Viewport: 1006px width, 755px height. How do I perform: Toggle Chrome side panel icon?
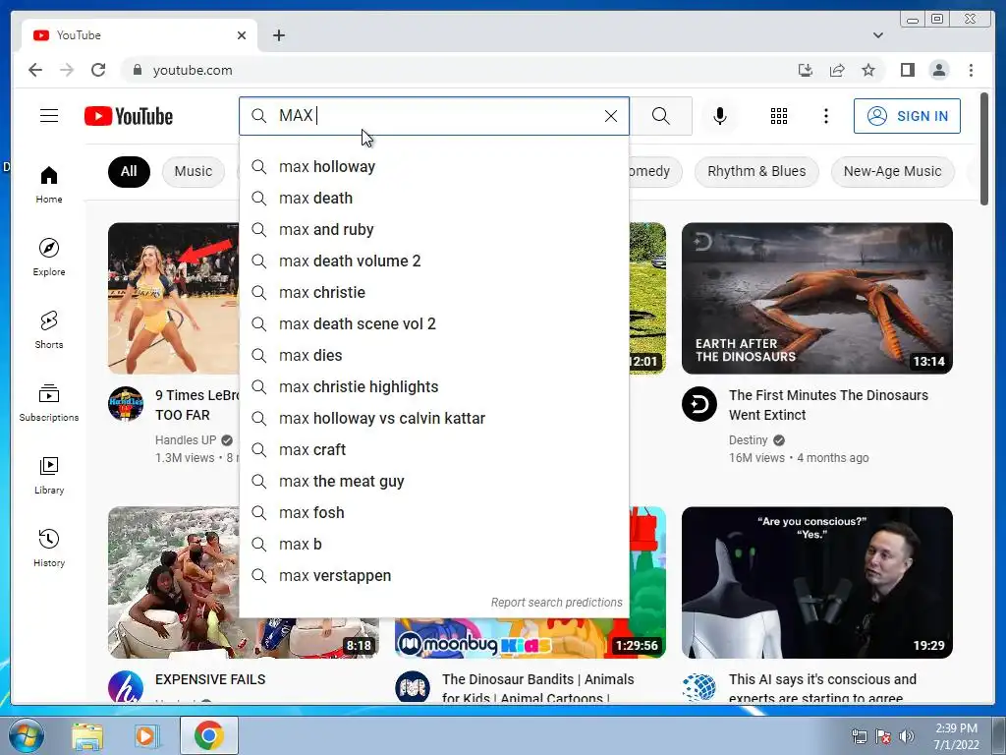pos(907,70)
